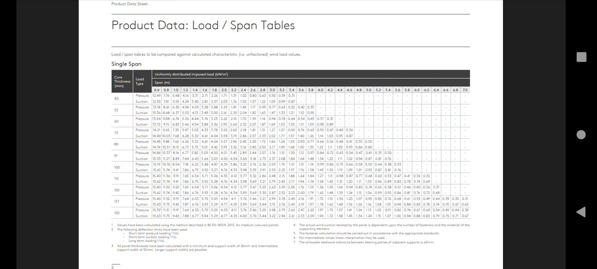Select the 'Suction' label for 40 mm core
Image resolution: width=597 pixels, height=269 pixels.
[x=142, y=102]
